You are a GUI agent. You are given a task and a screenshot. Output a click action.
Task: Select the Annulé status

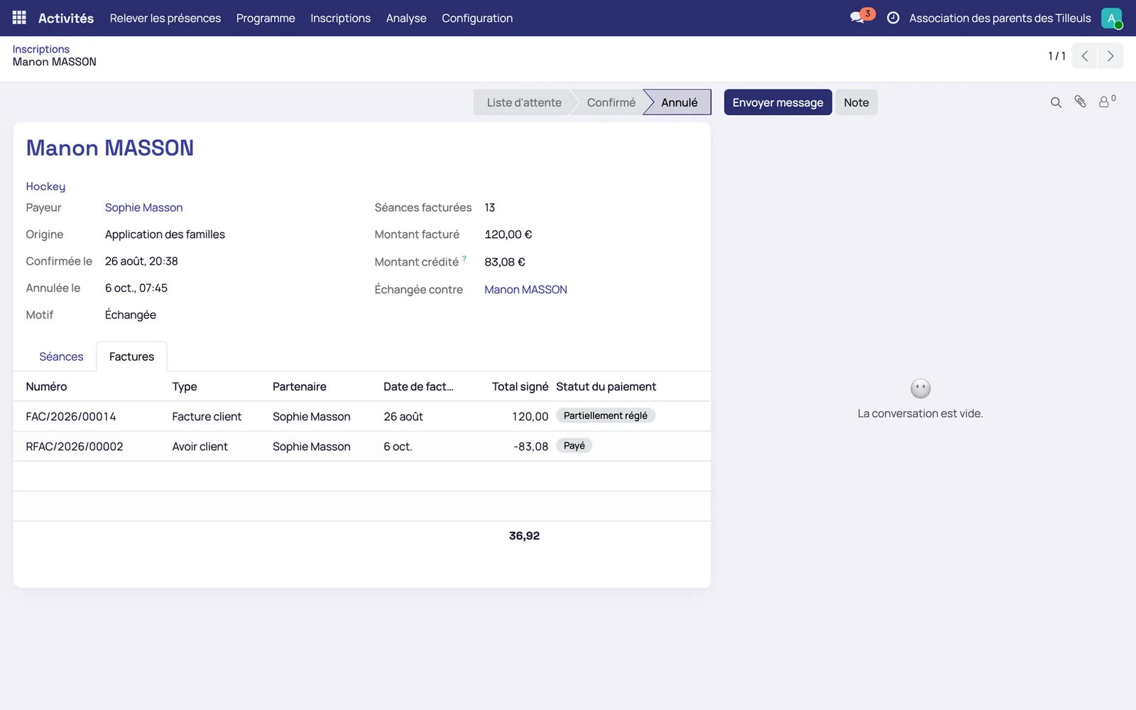pos(679,102)
